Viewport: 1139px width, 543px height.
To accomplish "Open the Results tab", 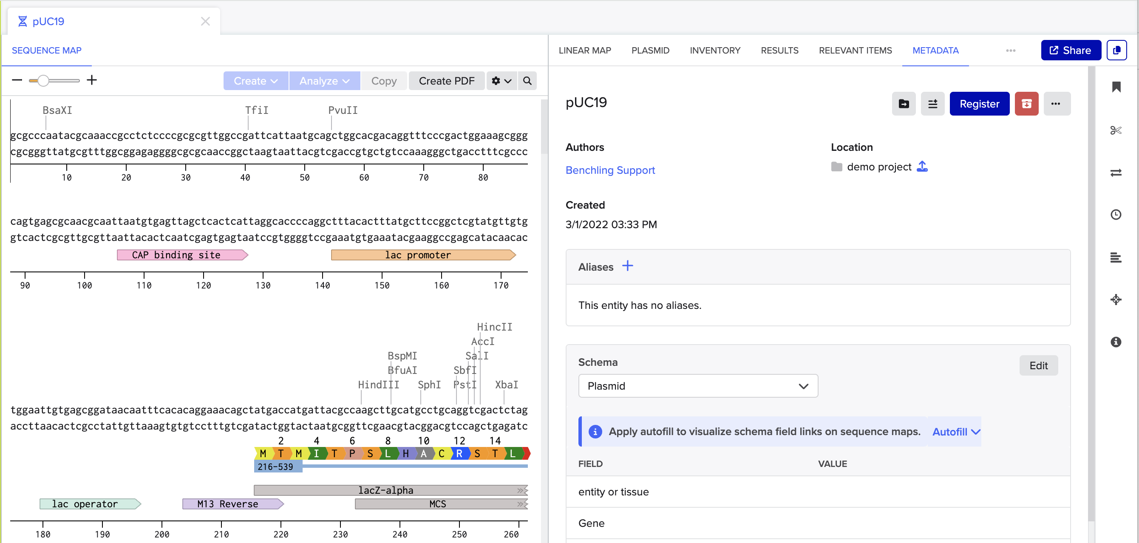I will (779, 51).
